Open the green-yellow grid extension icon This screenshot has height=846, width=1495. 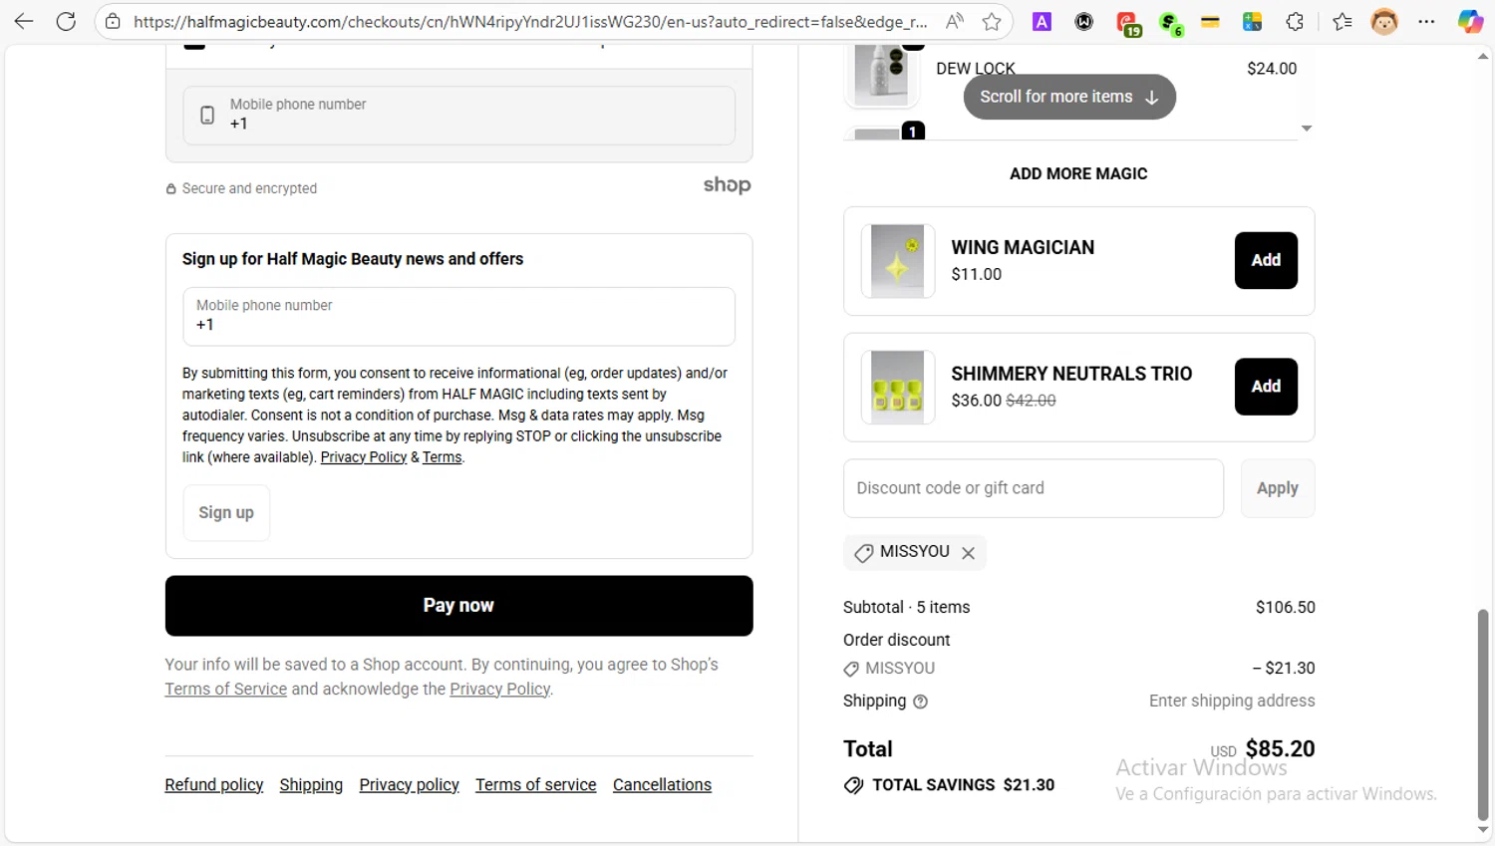(x=1252, y=21)
